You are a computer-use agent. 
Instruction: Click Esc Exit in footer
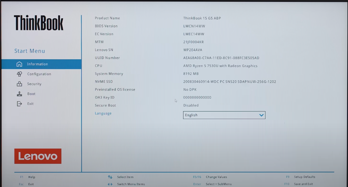pyautogui.click(x=27, y=184)
